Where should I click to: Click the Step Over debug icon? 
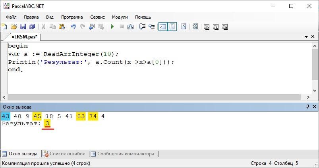coord(142,27)
